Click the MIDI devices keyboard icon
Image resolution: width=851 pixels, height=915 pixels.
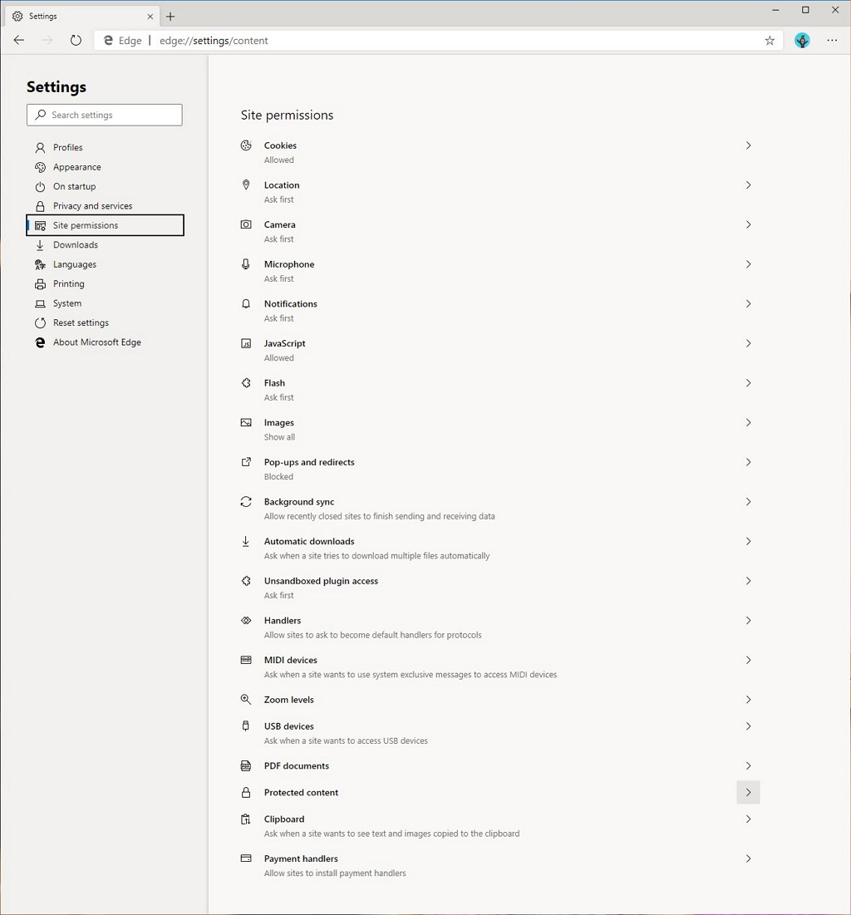click(x=246, y=660)
